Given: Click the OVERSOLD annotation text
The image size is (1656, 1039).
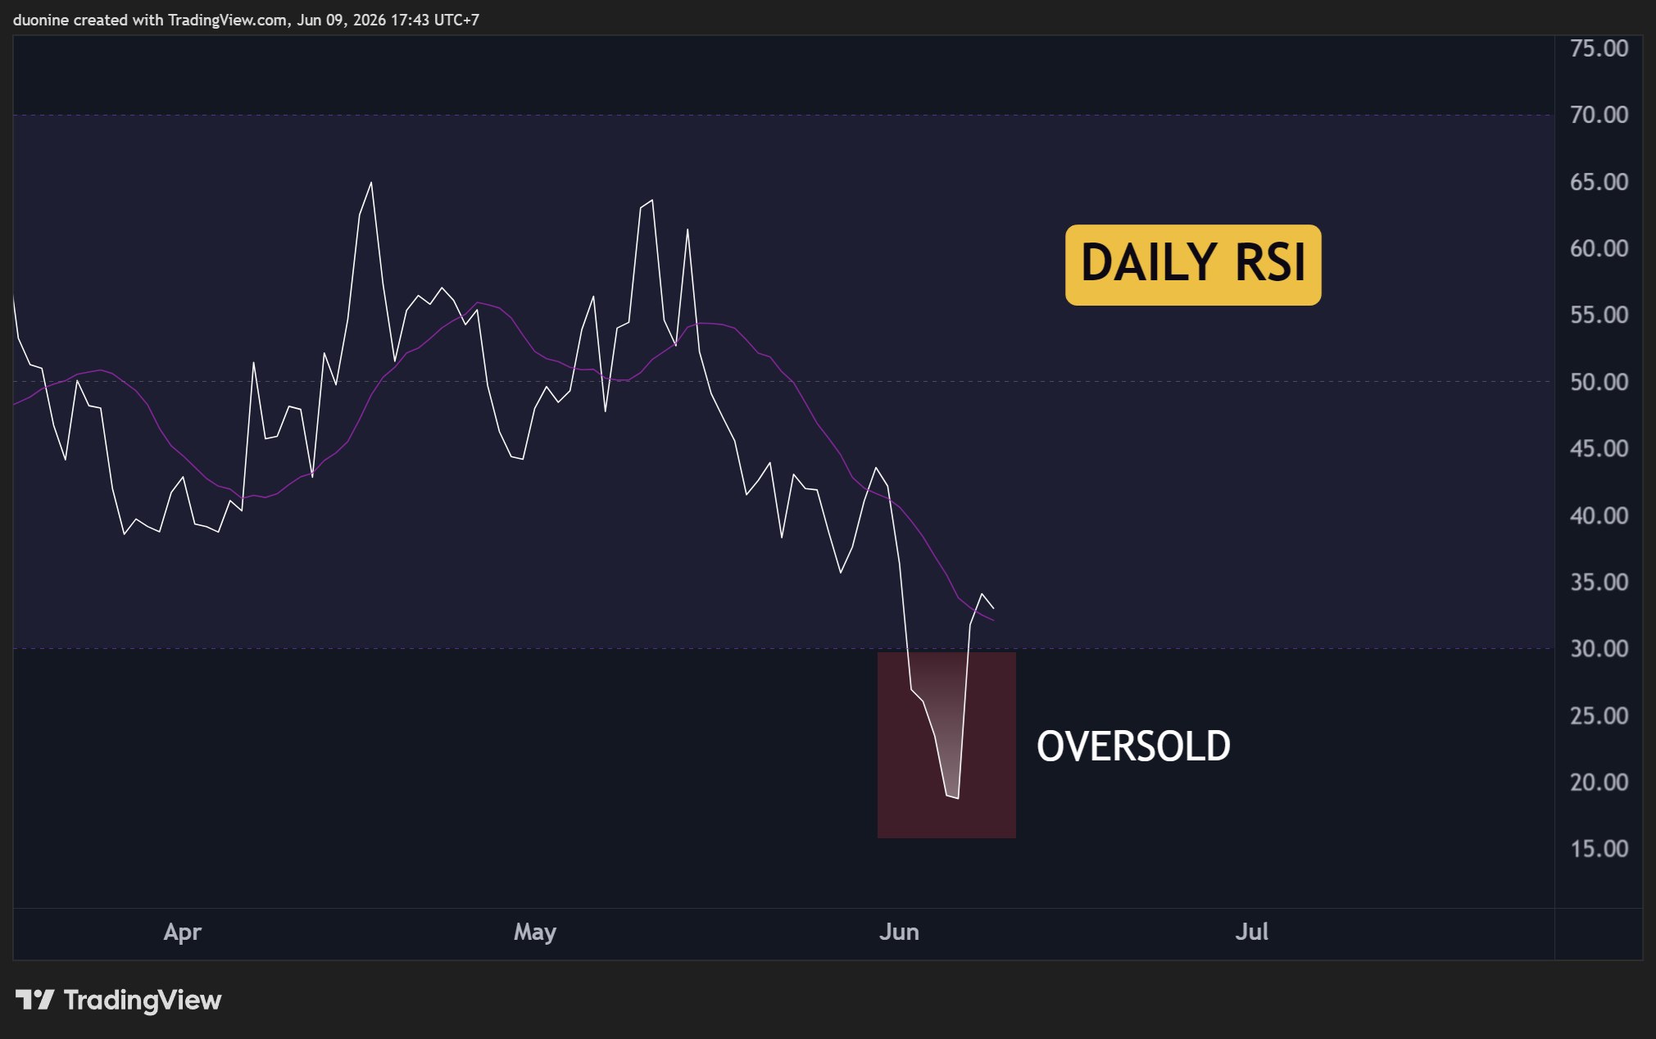Looking at the screenshot, I should [x=1133, y=746].
